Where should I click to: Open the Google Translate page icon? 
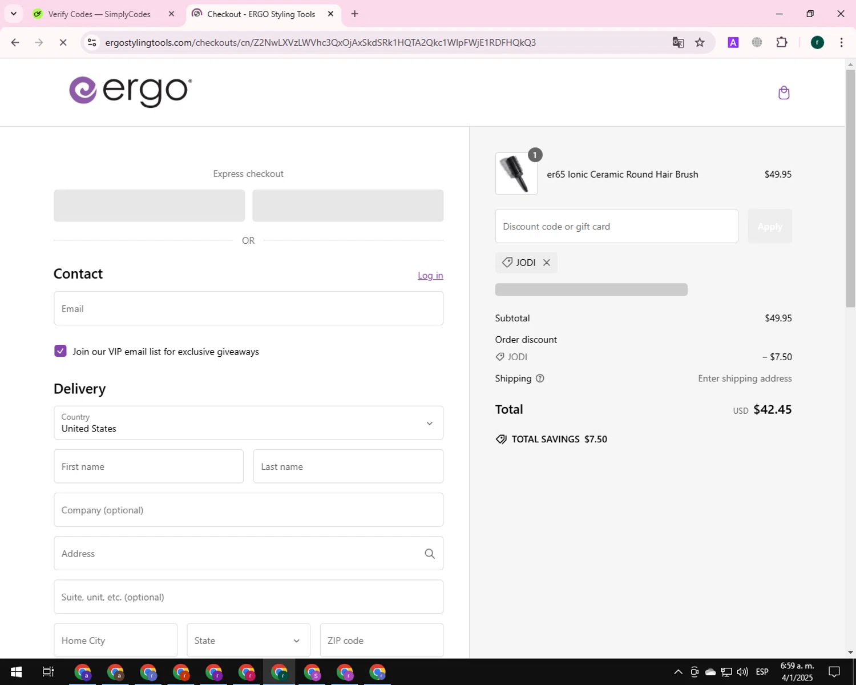678,42
